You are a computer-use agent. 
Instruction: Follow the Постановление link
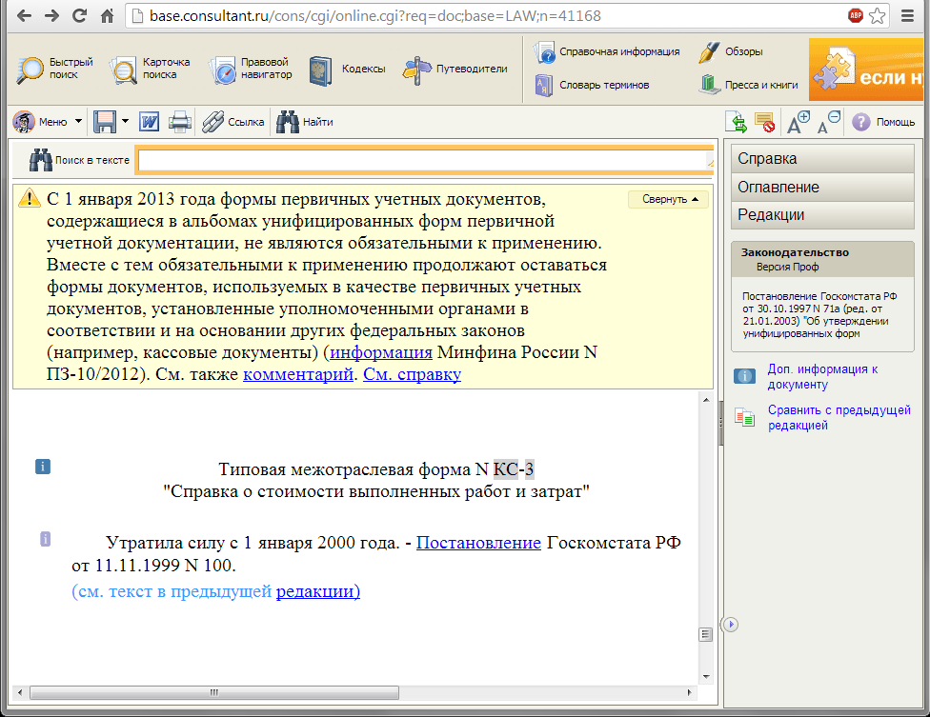[x=478, y=543]
